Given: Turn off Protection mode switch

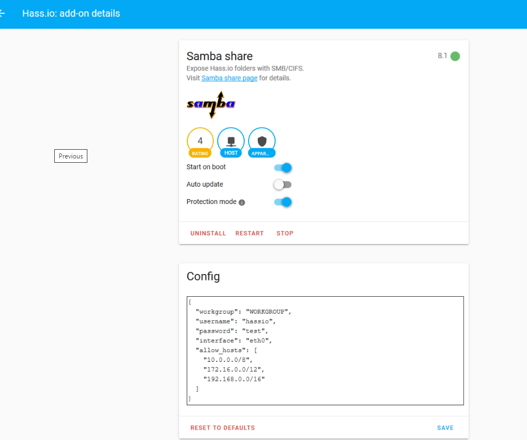Looking at the screenshot, I should pyautogui.click(x=283, y=202).
